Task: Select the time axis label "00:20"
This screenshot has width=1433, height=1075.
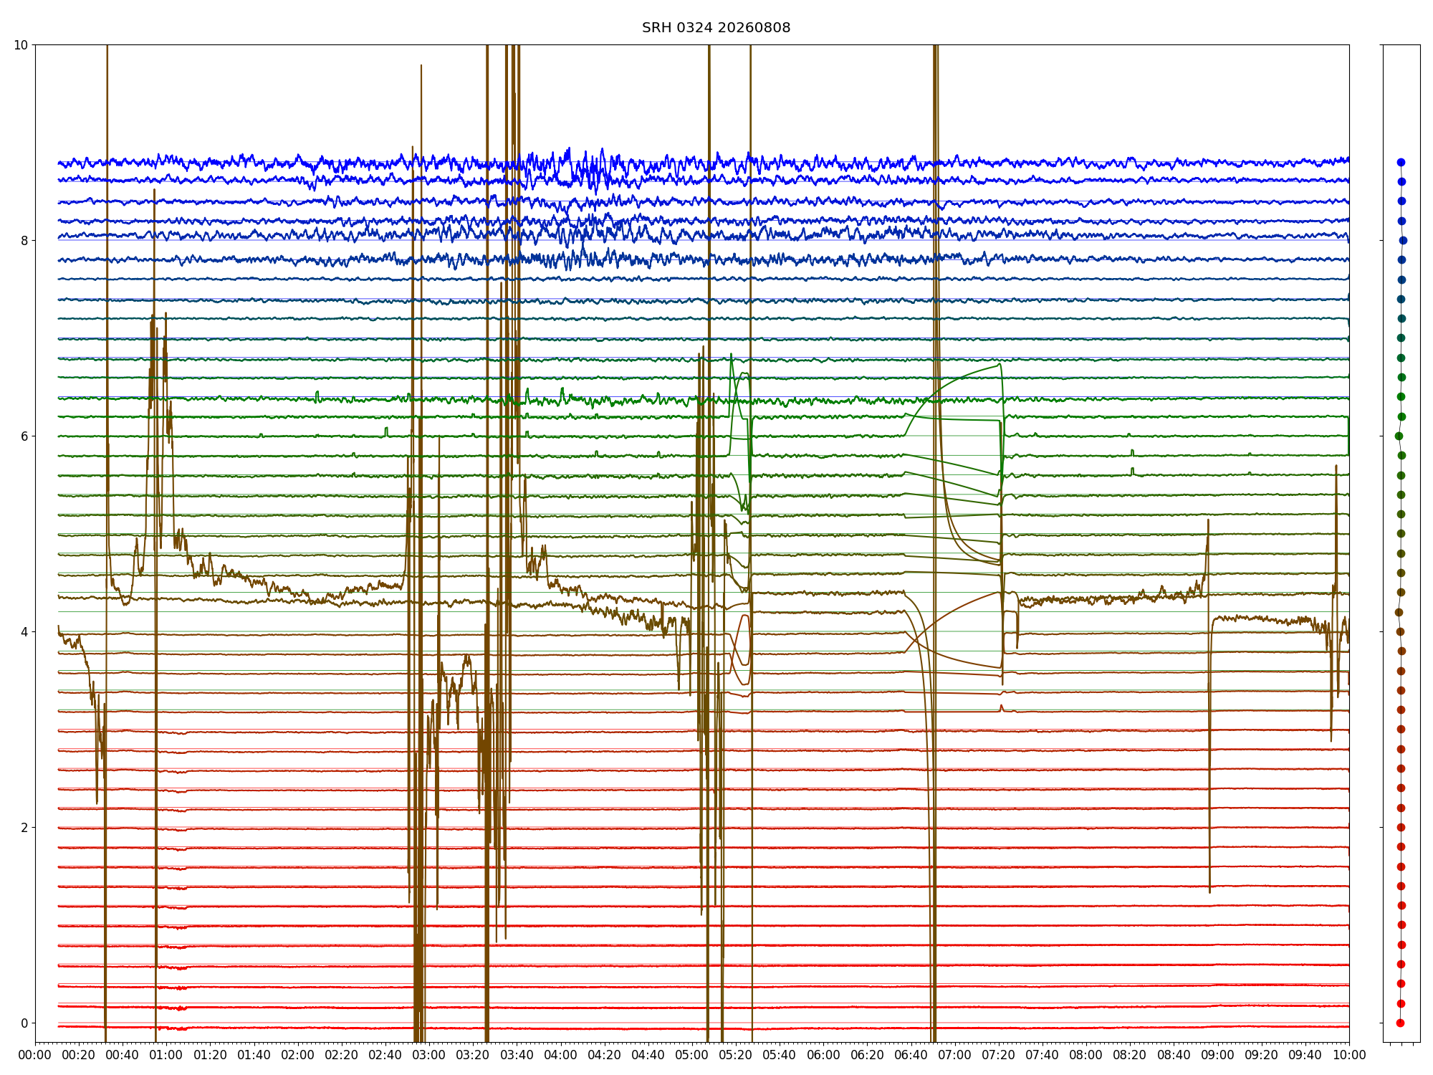Action: tap(79, 1056)
